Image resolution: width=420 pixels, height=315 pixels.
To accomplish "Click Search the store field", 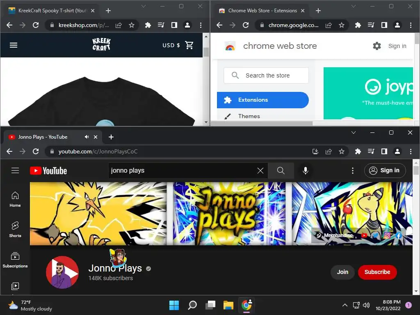I will (x=266, y=75).
